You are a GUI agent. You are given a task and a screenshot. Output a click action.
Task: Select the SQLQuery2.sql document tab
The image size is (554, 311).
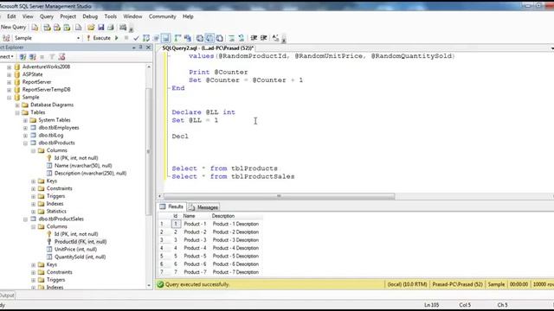click(x=208, y=48)
